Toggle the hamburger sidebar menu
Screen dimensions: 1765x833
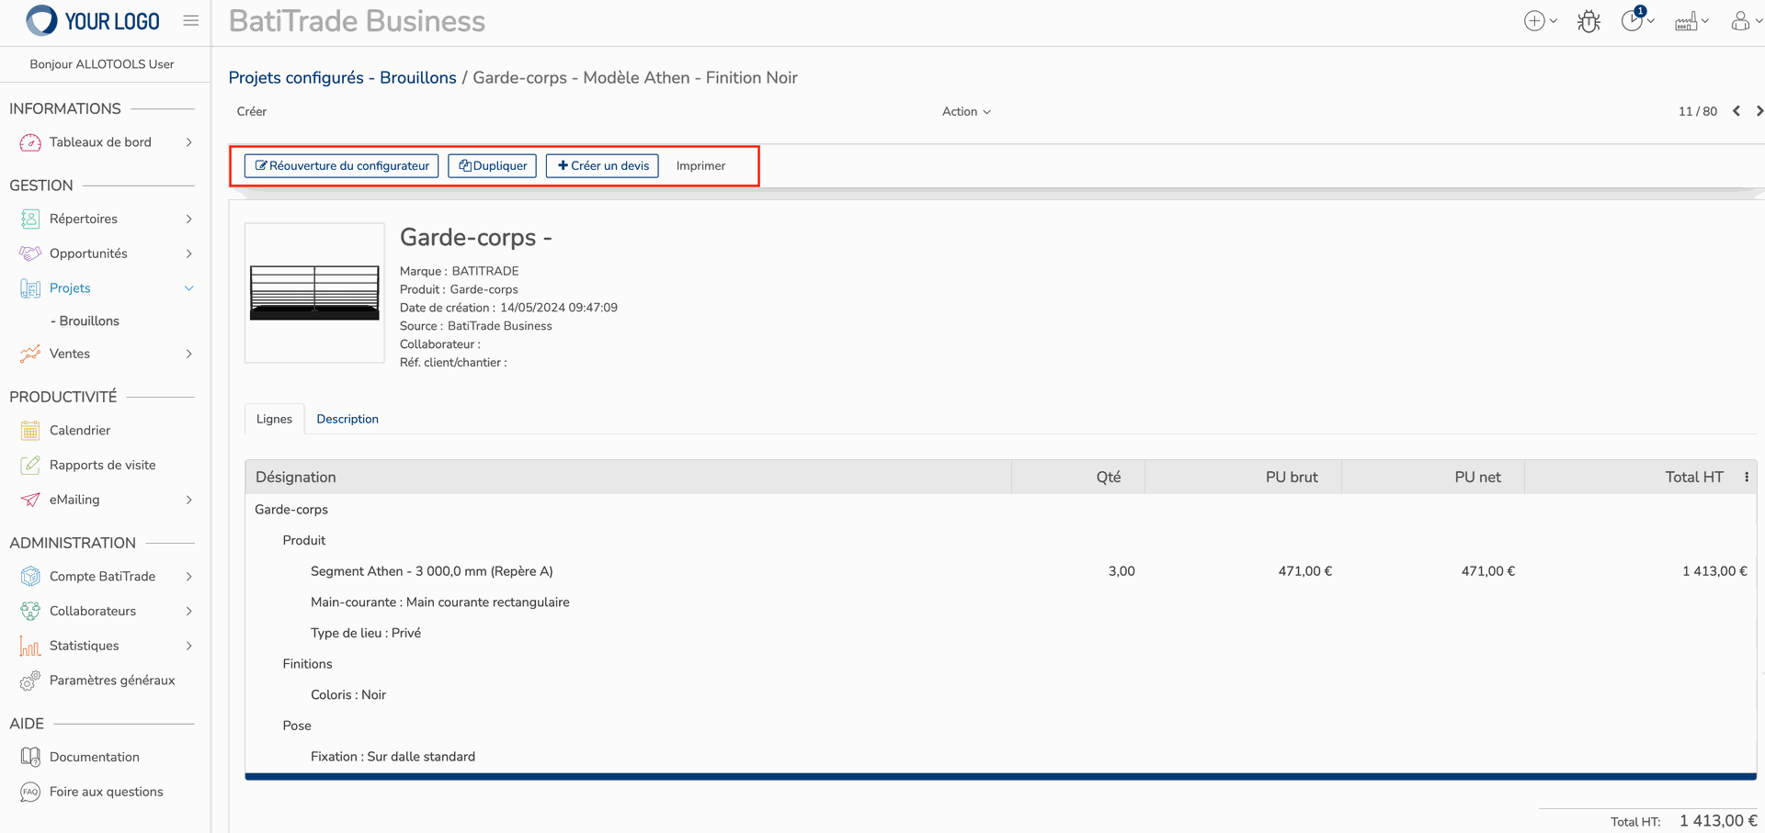pyautogui.click(x=191, y=20)
